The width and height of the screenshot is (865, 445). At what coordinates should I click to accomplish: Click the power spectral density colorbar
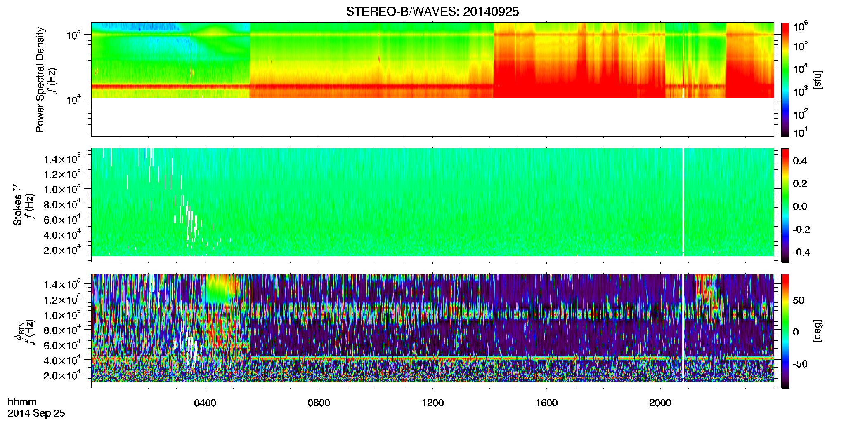785,80
